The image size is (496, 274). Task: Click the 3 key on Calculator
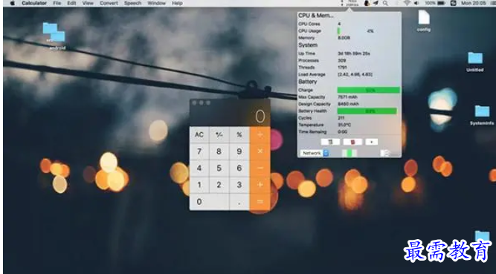coord(239,185)
